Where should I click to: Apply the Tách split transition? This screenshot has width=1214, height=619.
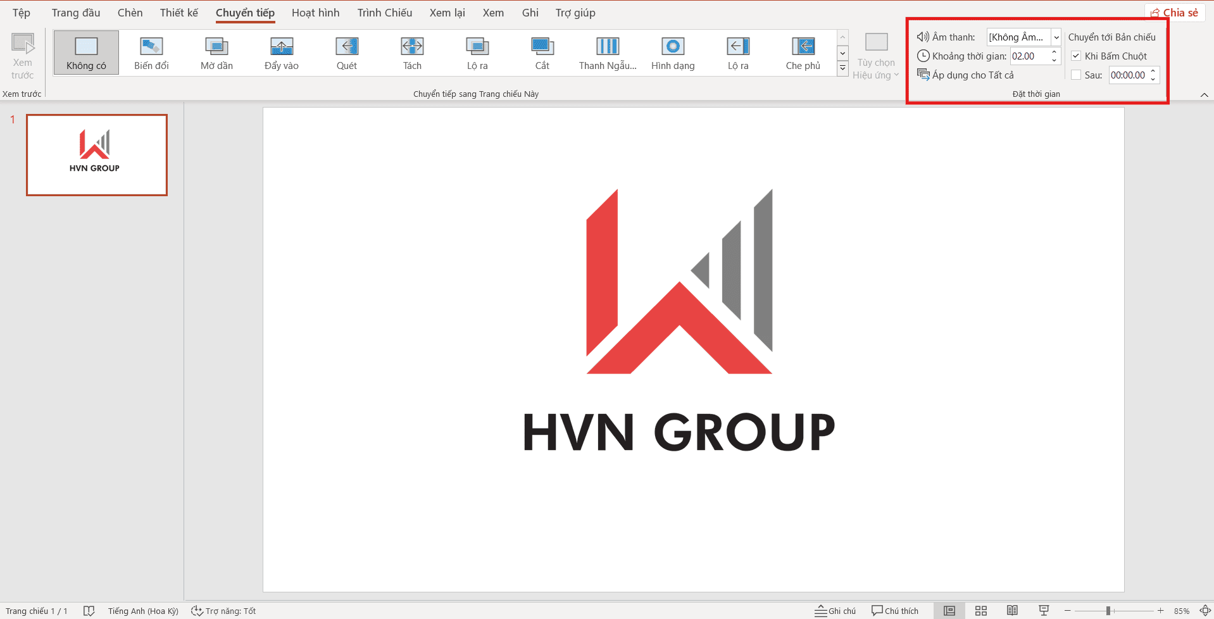[412, 53]
